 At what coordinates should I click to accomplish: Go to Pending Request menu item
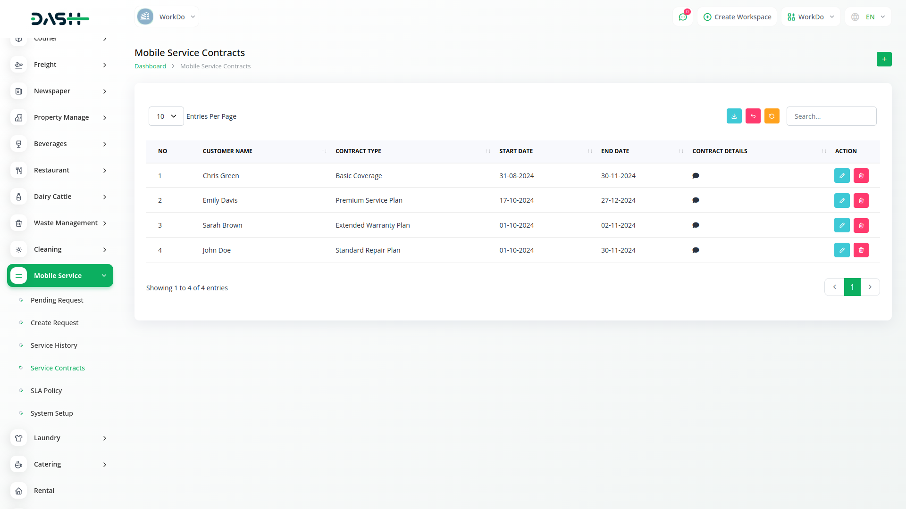[57, 300]
